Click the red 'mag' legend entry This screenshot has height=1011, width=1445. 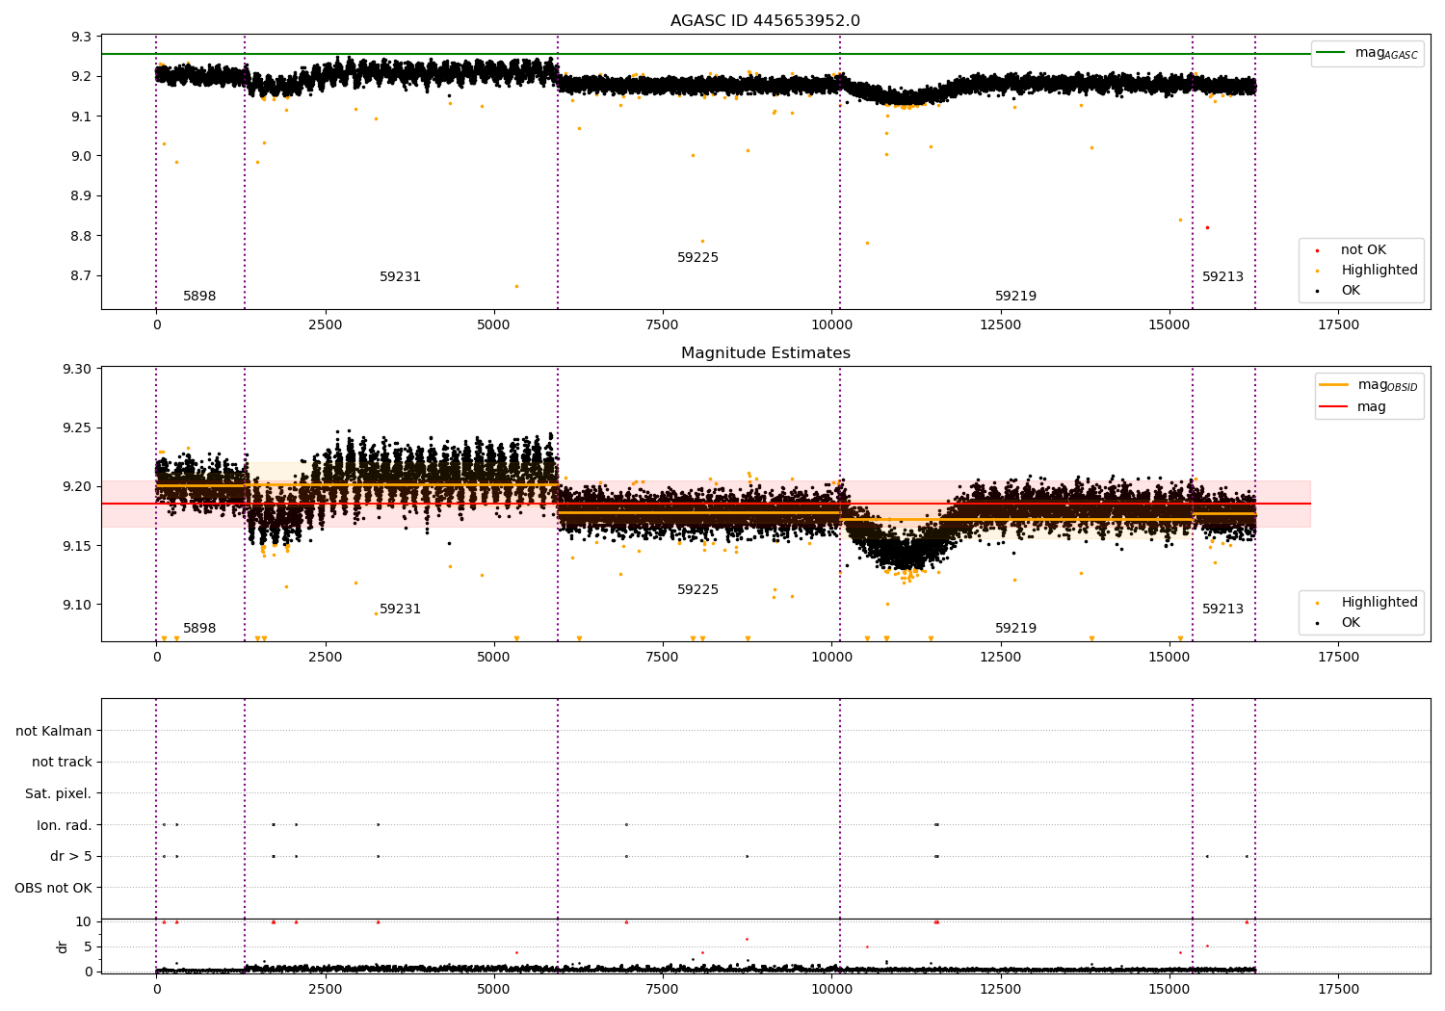[x=1353, y=406]
